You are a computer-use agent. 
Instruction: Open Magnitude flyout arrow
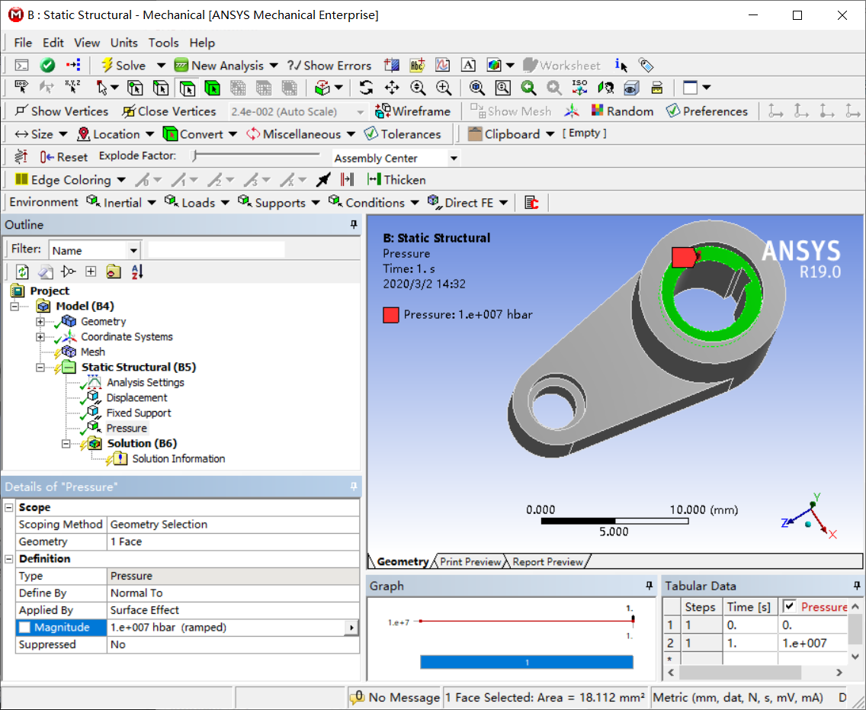(x=351, y=628)
